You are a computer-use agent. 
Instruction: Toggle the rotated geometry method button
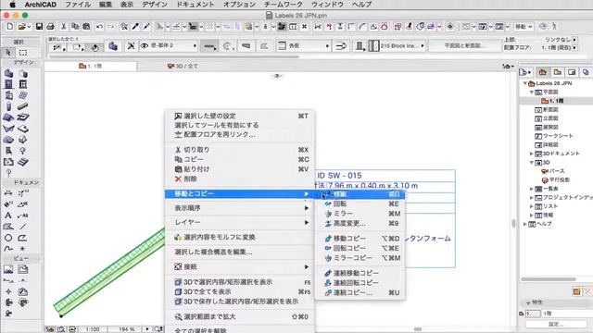[95, 47]
